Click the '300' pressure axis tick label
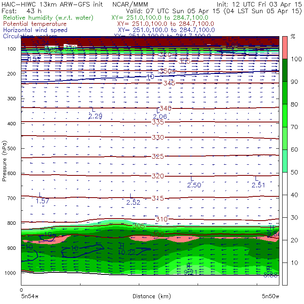304x304 pixels. [x=12, y=99]
